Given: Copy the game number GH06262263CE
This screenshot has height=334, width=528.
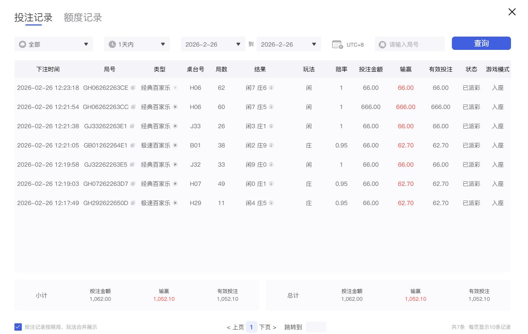Looking at the screenshot, I should 133,88.
